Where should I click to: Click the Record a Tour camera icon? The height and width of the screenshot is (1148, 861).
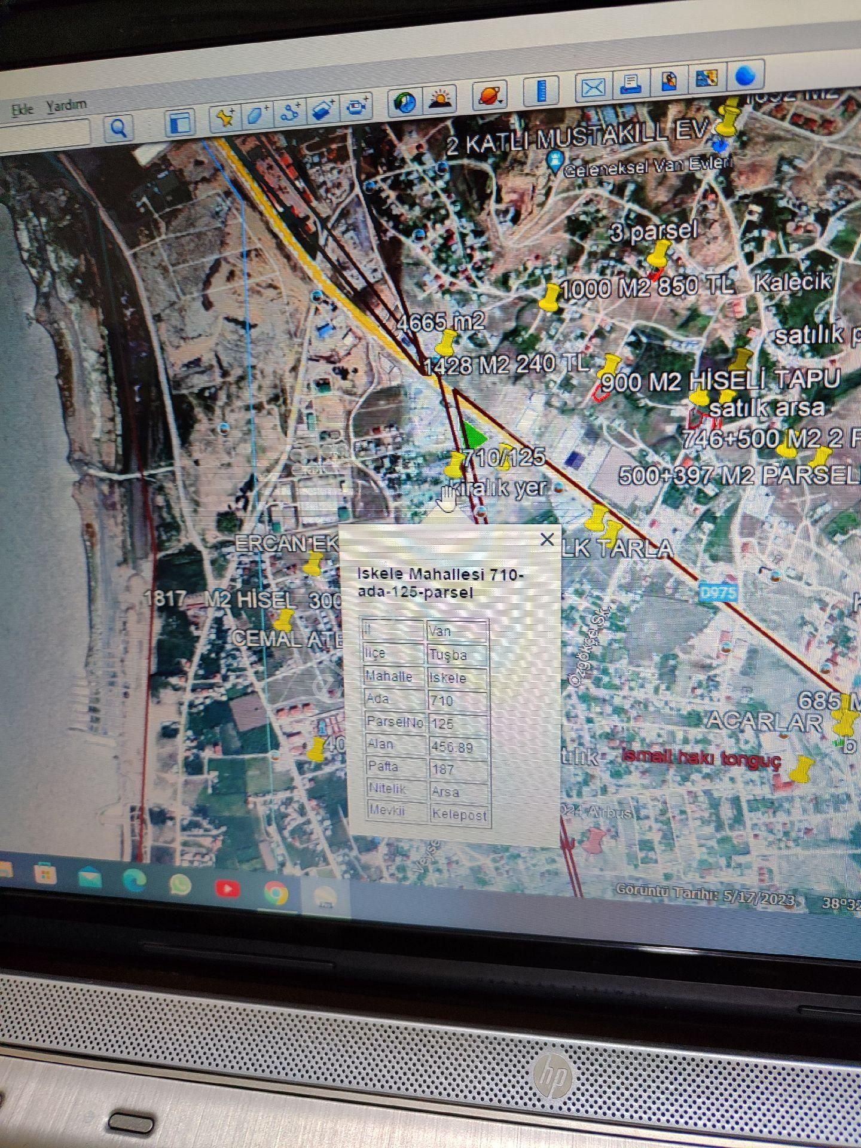(x=358, y=107)
